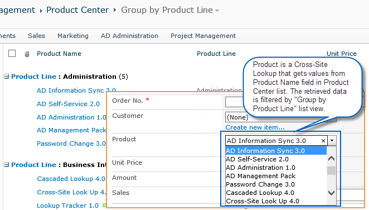Switch to the AD Administration tab
The image size is (369, 210).
coord(129,36)
